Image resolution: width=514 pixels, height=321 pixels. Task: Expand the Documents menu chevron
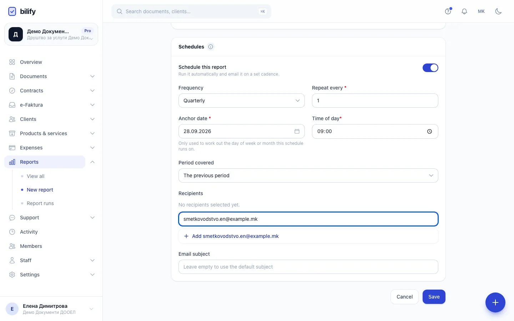[x=92, y=76]
